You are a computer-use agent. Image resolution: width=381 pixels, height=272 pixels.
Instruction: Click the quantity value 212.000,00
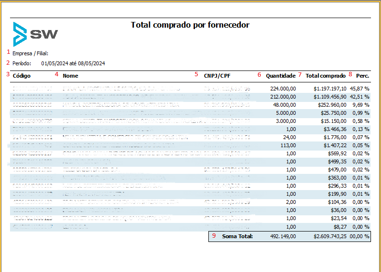coord(283,97)
